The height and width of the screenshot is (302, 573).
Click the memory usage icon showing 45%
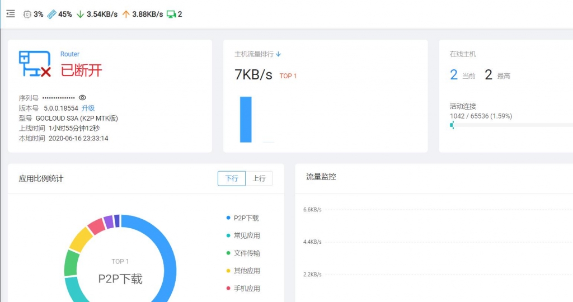51,14
